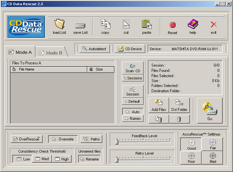Click the Files Found label
233x172 pixels.
tap(161, 70)
